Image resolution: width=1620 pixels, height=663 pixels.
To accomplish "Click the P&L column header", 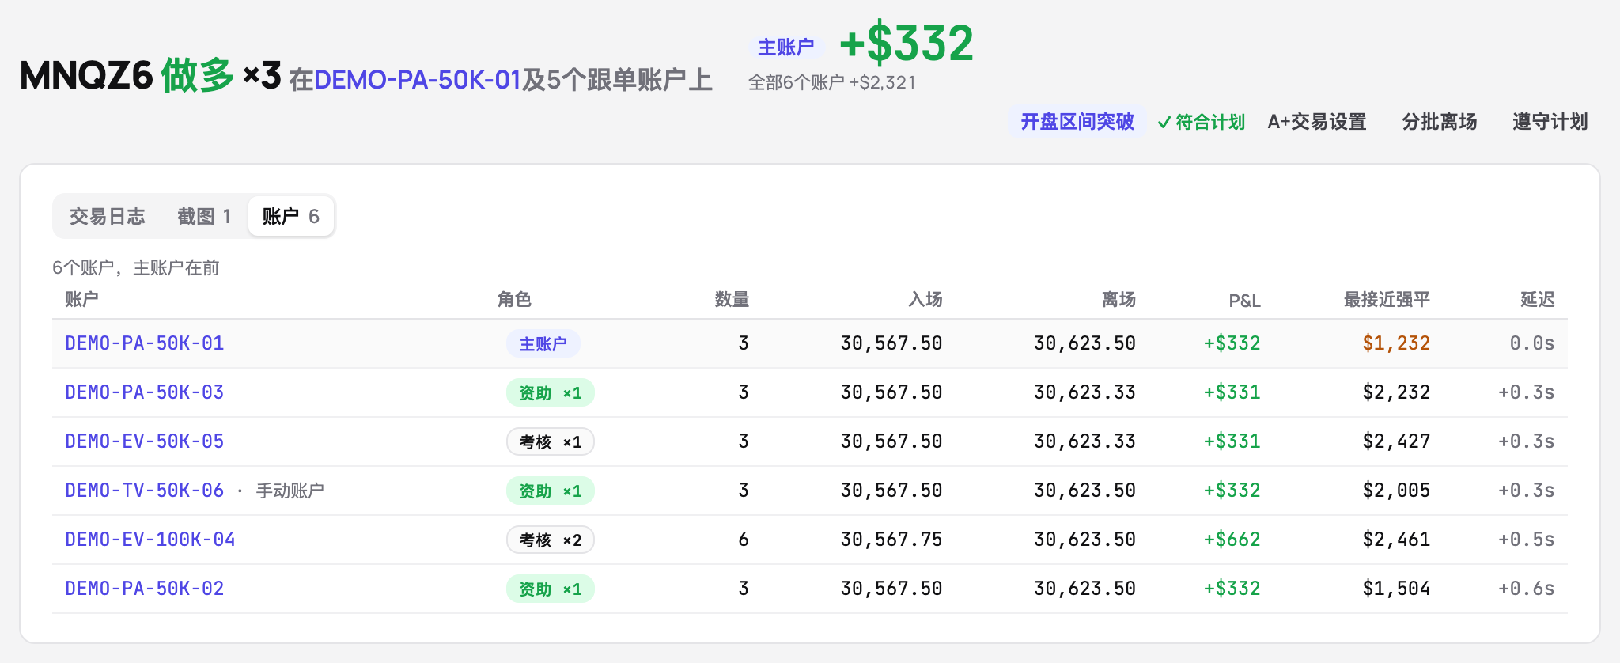I will point(1244,301).
